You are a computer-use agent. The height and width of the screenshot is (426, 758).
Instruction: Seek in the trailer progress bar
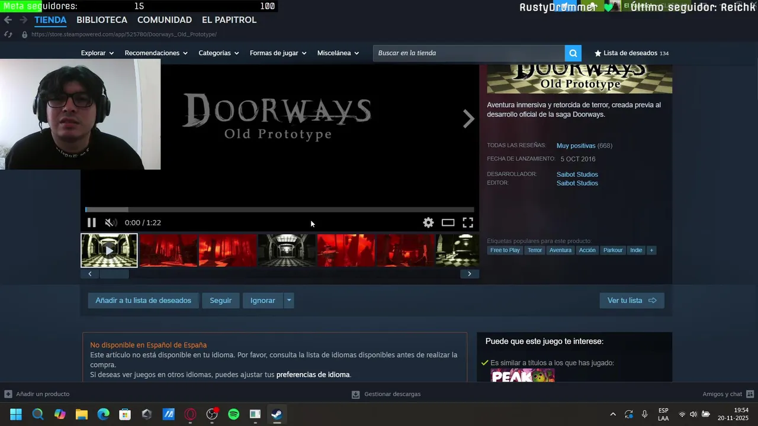[x=280, y=209]
